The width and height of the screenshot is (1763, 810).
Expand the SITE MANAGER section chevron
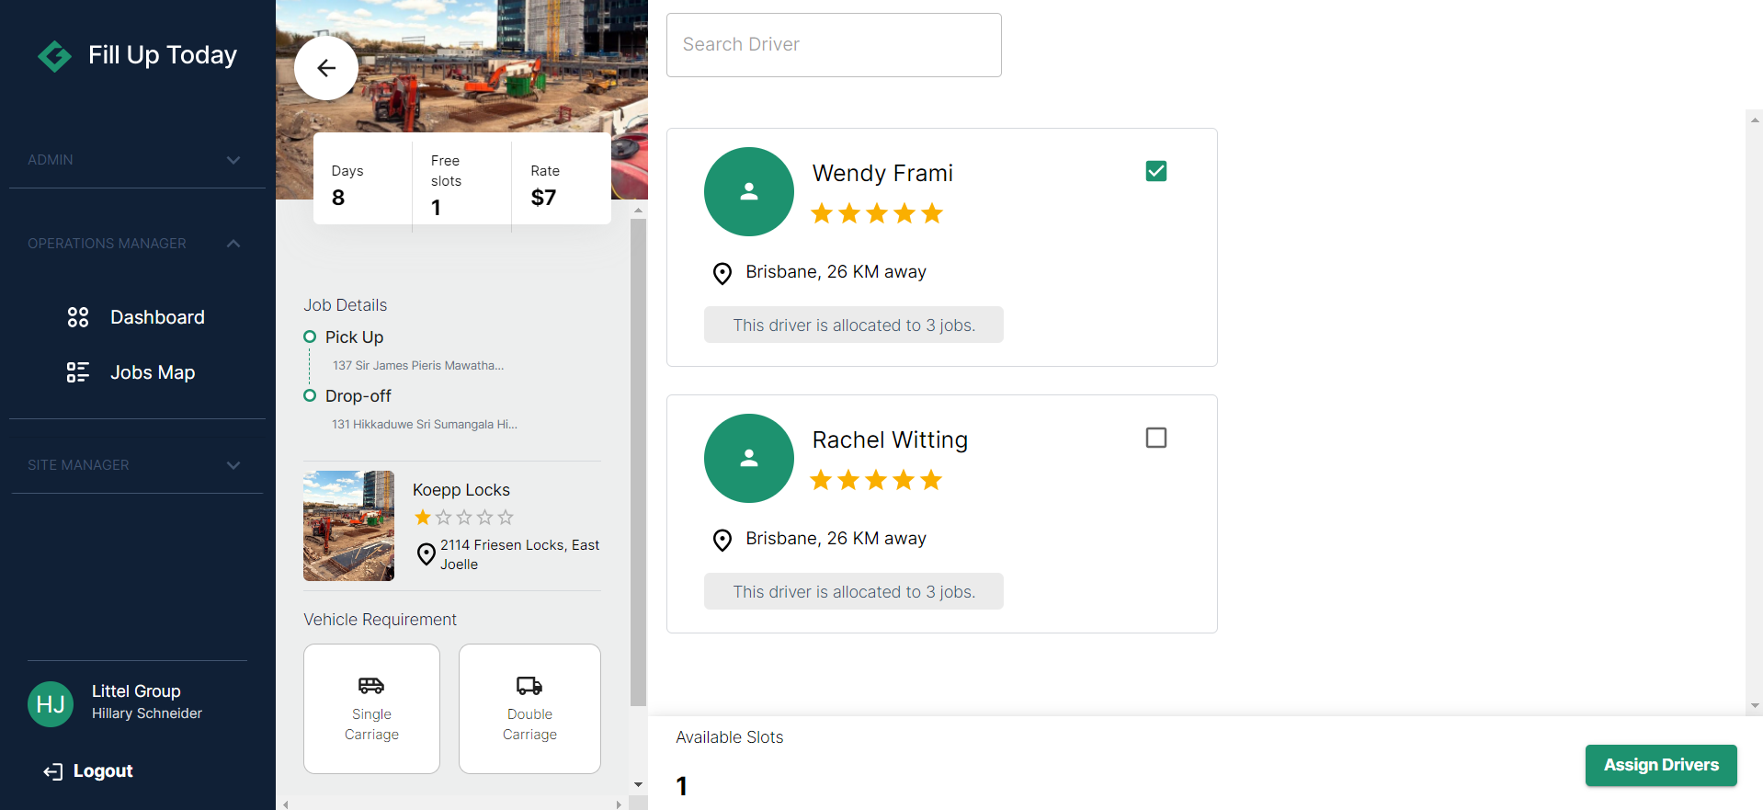(x=233, y=465)
